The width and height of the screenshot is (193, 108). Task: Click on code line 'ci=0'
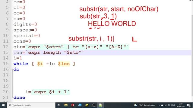point(19,7)
